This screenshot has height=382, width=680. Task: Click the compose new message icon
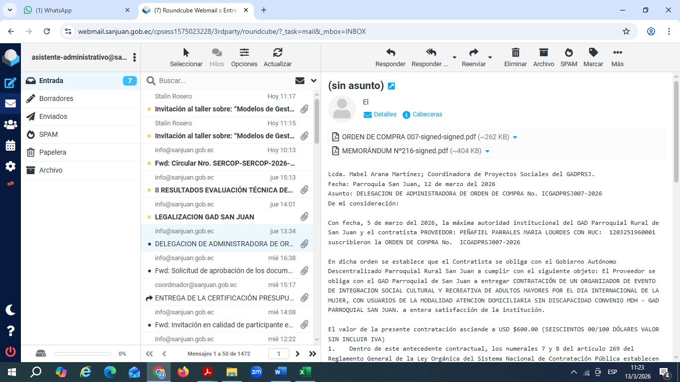point(10,83)
